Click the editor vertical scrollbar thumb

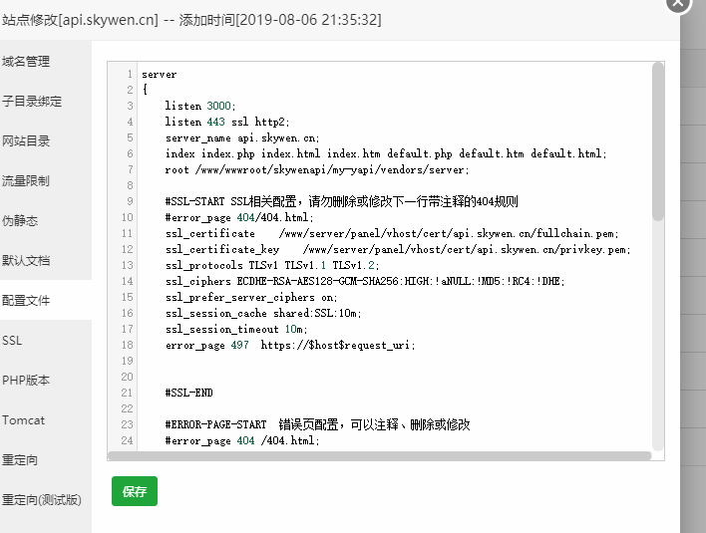[658, 141]
